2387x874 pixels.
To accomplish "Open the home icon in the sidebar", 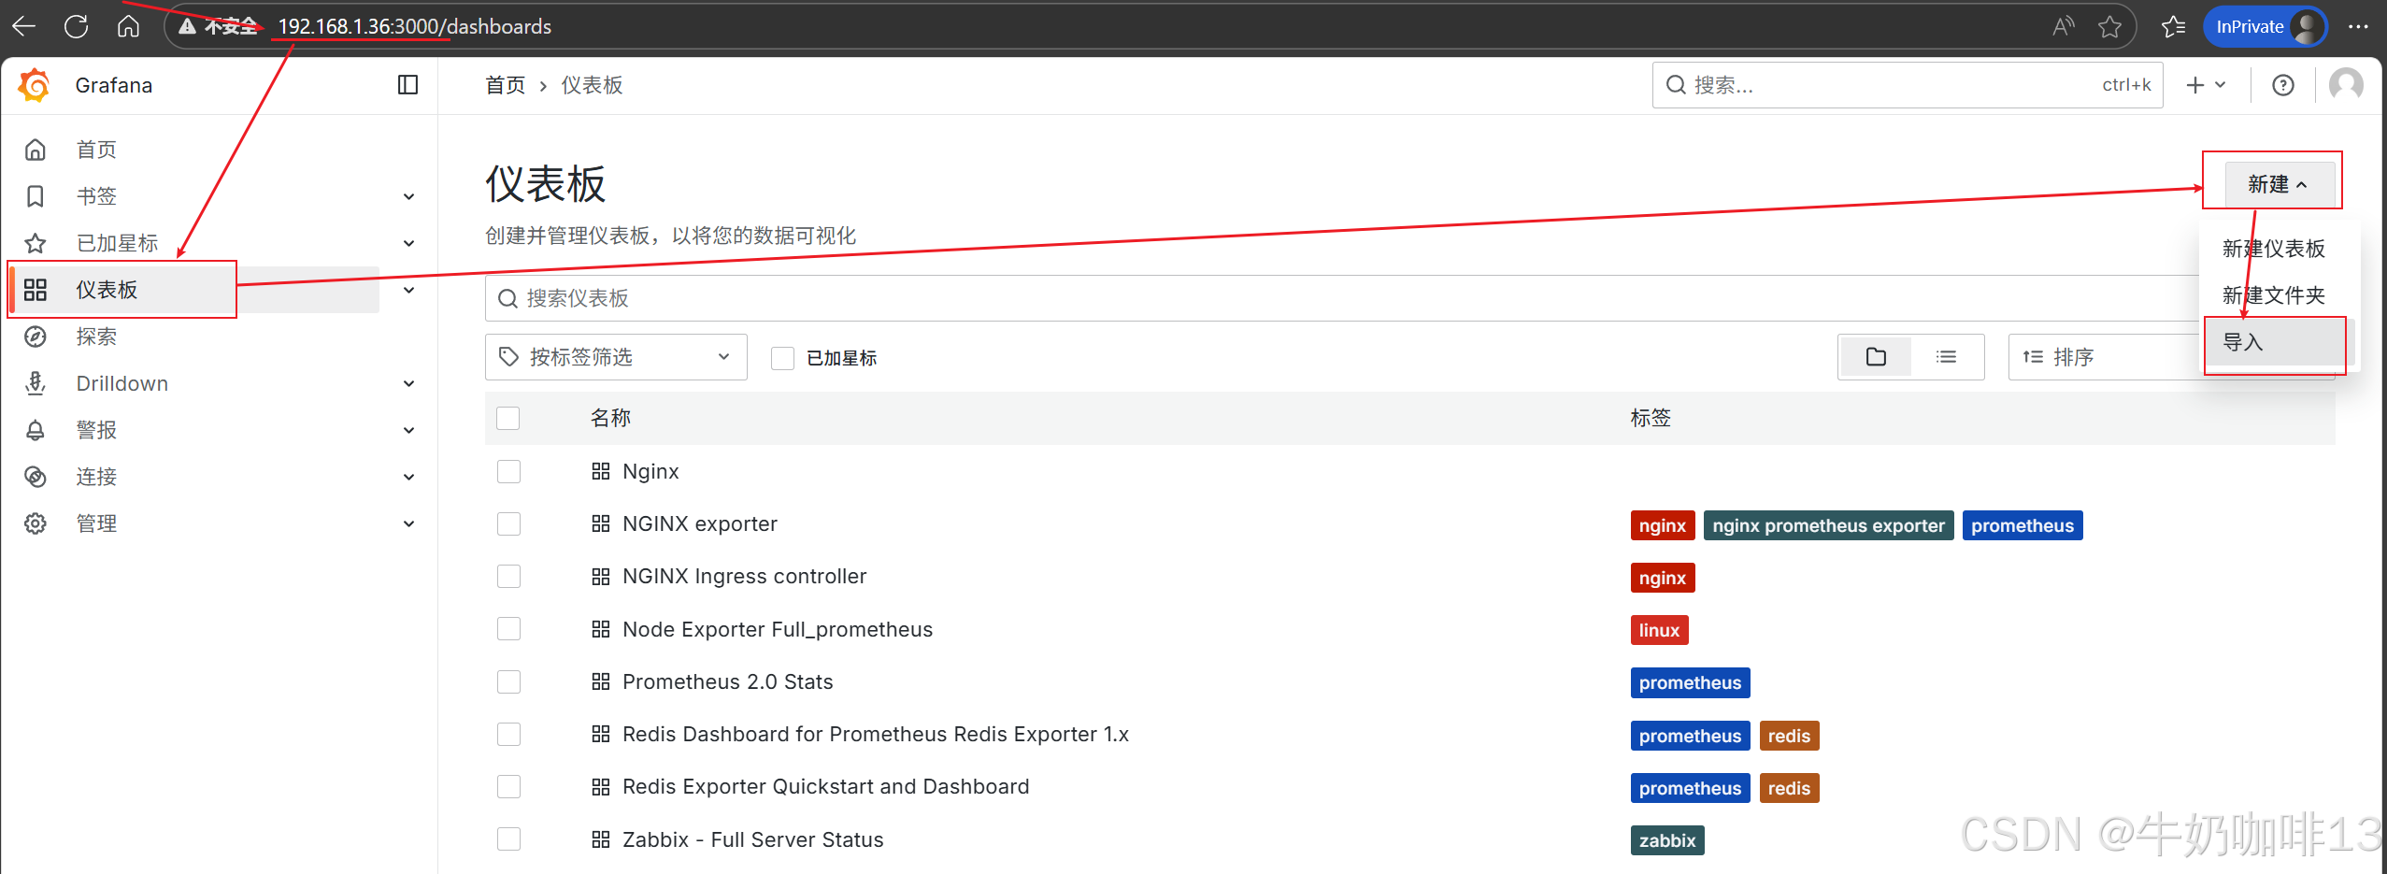I will click(x=36, y=150).
